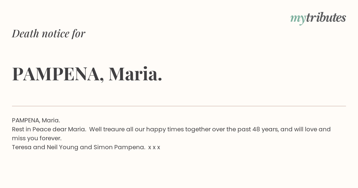
Task: Click the word "notice" in the italic heading
Action: point(55,33)
